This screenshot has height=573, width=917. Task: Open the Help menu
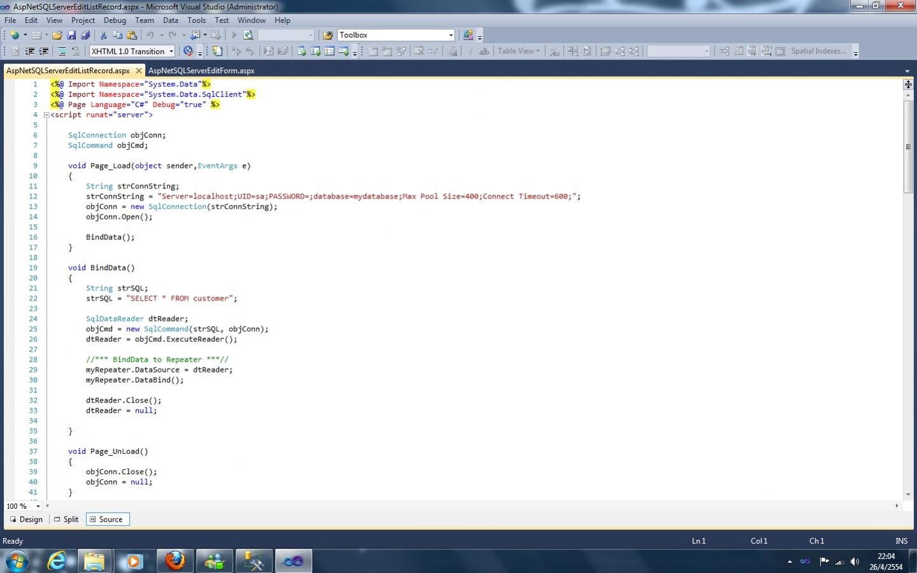tap(282, 20)
